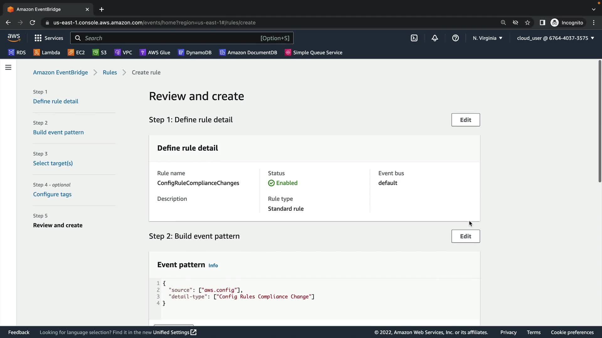Open the AWS CloudShell icon
The height and width of the screenshot is (338, 602).
(x=414, y=38)
